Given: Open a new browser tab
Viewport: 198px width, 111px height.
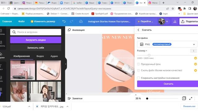Looking at the screenshot, I should [x=163, y=3].
